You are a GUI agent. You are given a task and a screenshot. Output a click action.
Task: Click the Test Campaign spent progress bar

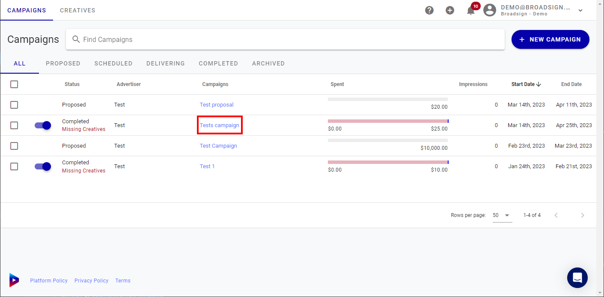(388, 140)
